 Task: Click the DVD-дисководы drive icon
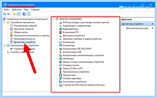(60, 22)
